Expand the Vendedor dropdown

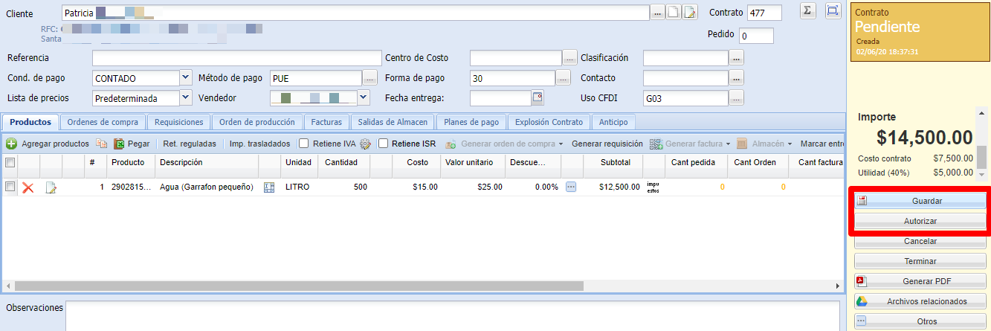364,97
